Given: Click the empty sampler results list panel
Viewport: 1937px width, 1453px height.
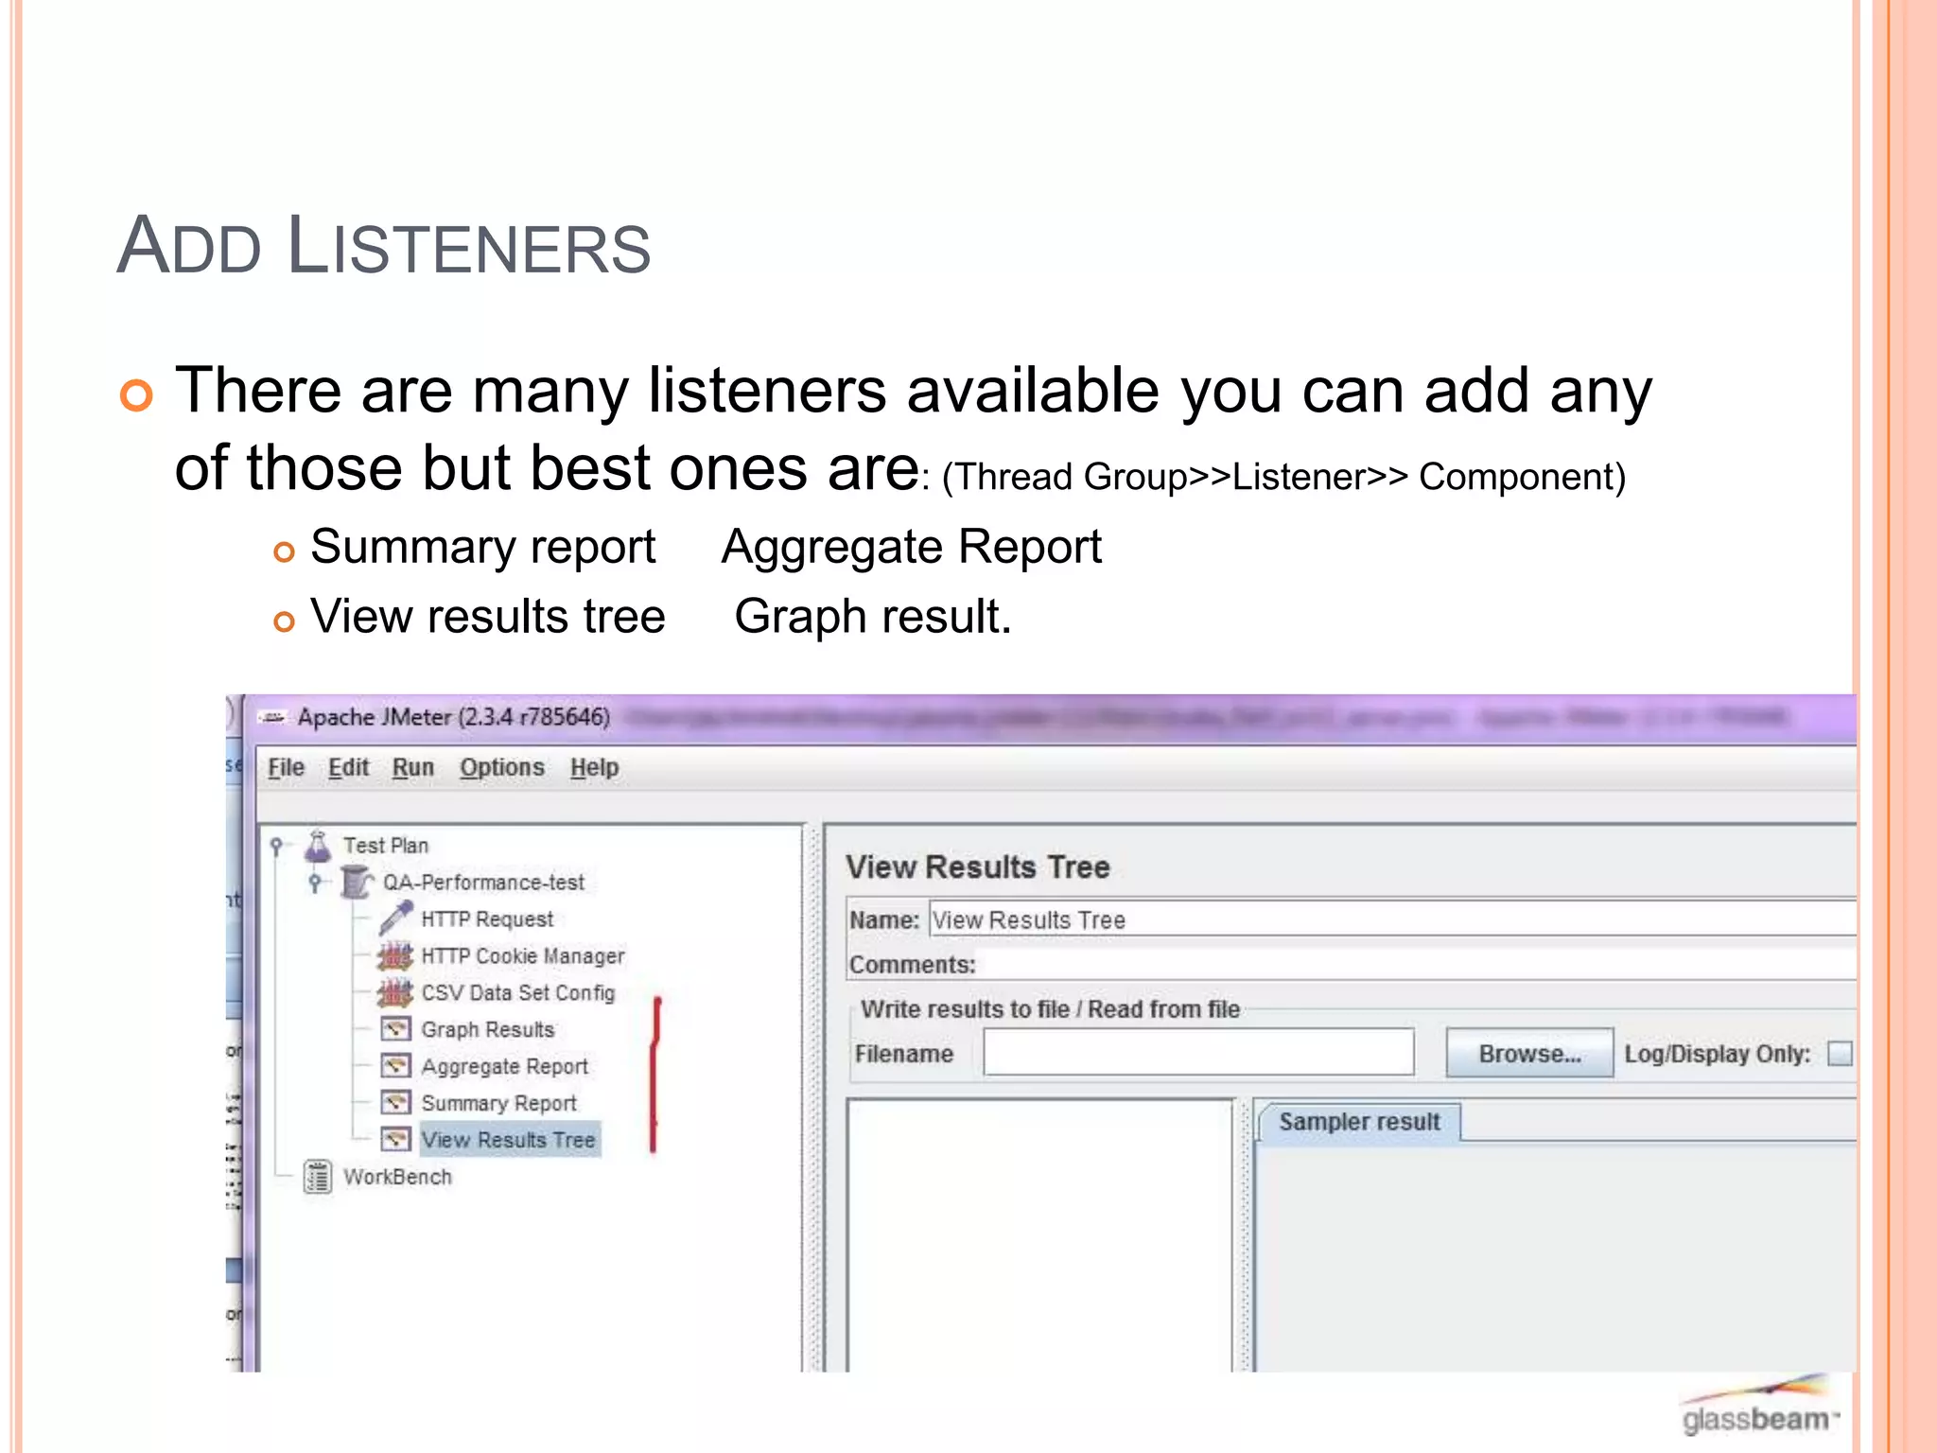Looking at the screenshot, I should [1041, 1235].
